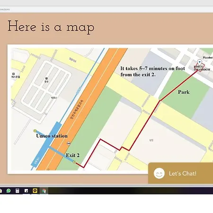Open the Sticky Notes taskbar icon
Image resolution: width=213 pixels, height=213 pixels.
point(26,191)
